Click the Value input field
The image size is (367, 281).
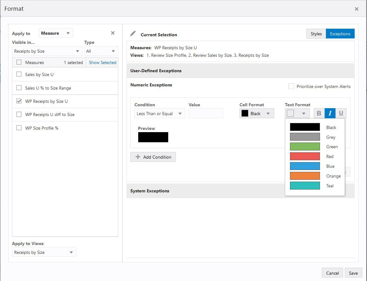206,114
